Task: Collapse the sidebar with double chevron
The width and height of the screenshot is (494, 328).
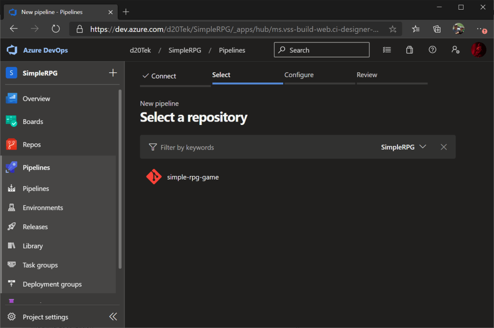Action: pos(113,316)
